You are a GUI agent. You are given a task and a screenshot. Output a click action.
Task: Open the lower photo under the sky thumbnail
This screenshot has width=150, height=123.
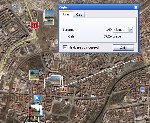pos(49,22)
